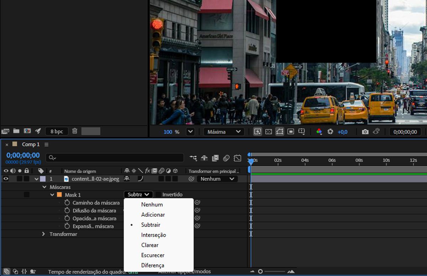Open the Máxima resolution dropdown

[224, 132]
